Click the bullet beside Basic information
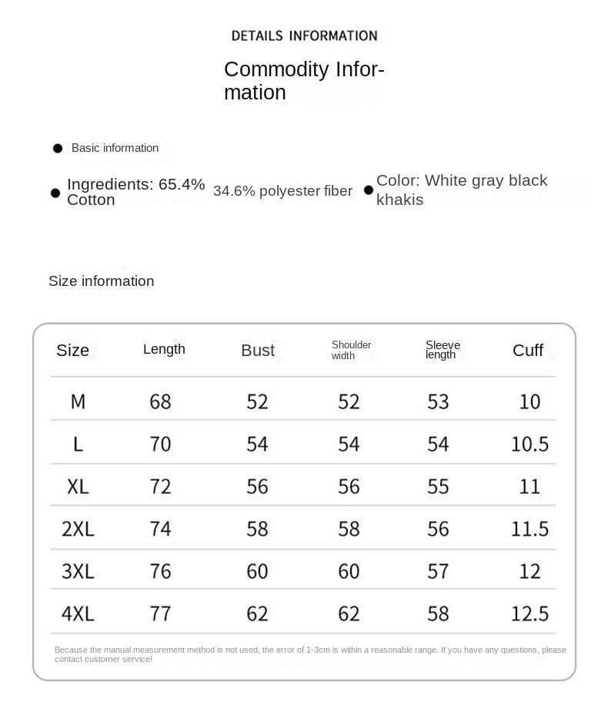The height and width of the screenshot is (709, 608). point(58,148)
